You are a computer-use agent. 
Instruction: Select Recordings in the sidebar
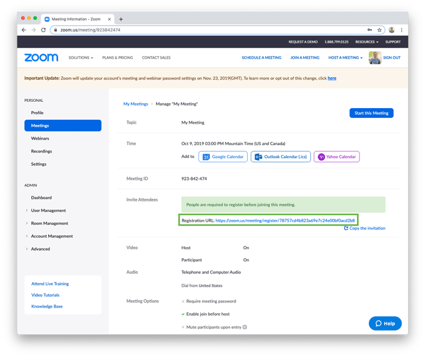41,151
